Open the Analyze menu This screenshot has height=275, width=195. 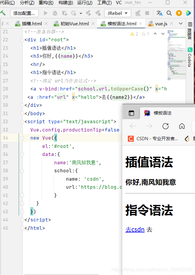pos(27,3)
